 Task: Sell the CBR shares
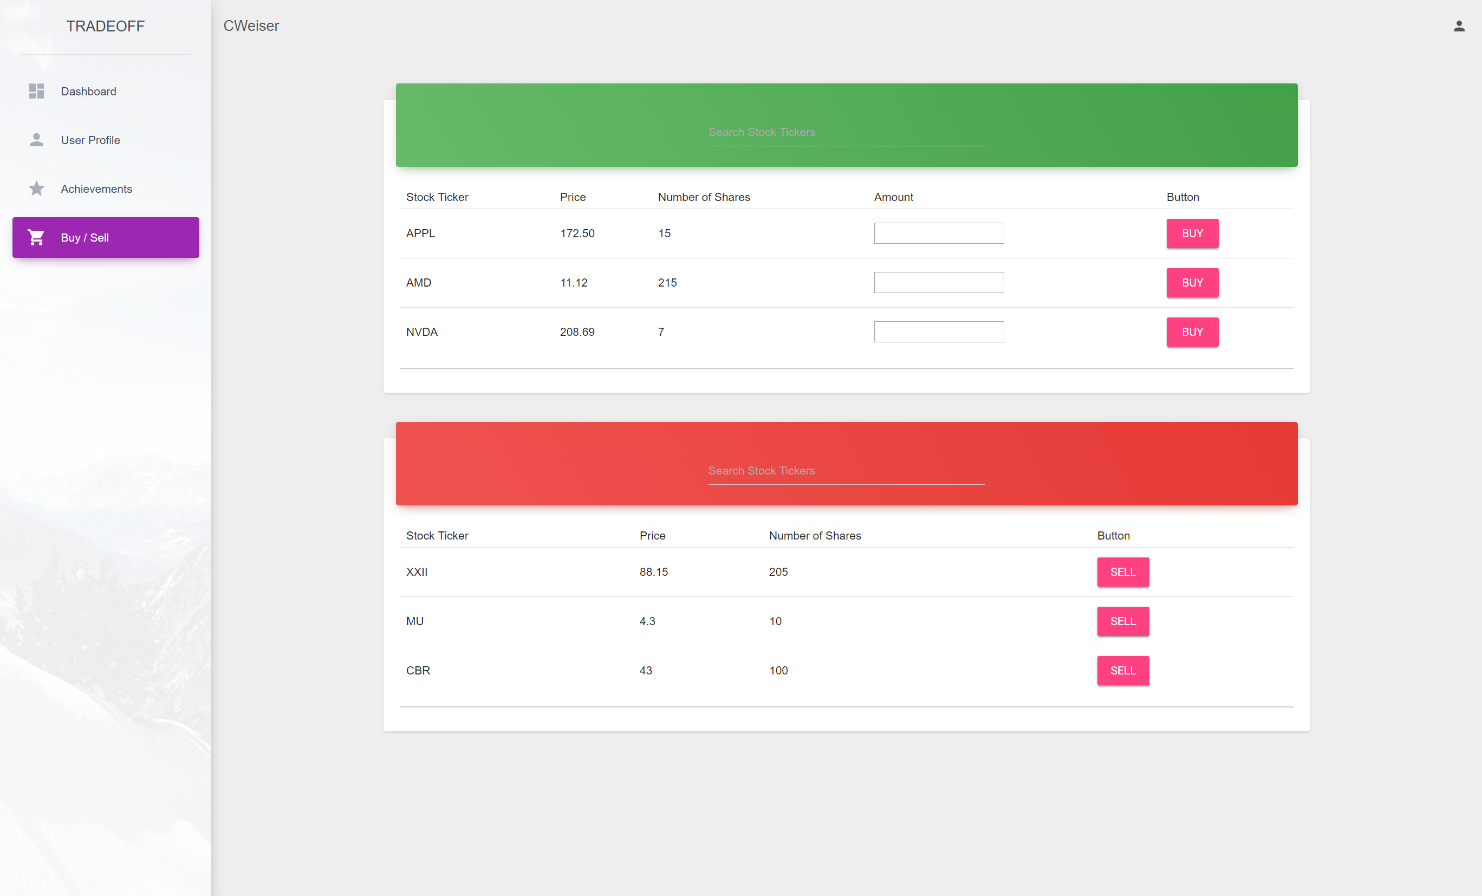tap(1122, 671)
